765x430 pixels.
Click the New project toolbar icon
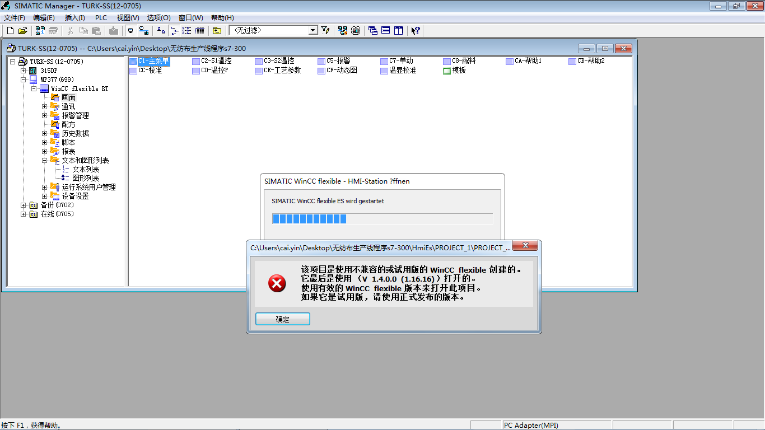click(10, 30)
